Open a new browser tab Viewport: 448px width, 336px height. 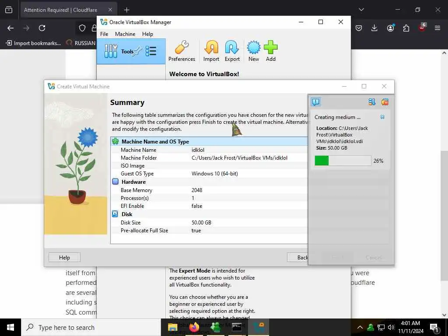tap(126, 10)
